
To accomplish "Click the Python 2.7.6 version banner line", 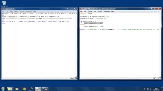I will click(38, 13).
